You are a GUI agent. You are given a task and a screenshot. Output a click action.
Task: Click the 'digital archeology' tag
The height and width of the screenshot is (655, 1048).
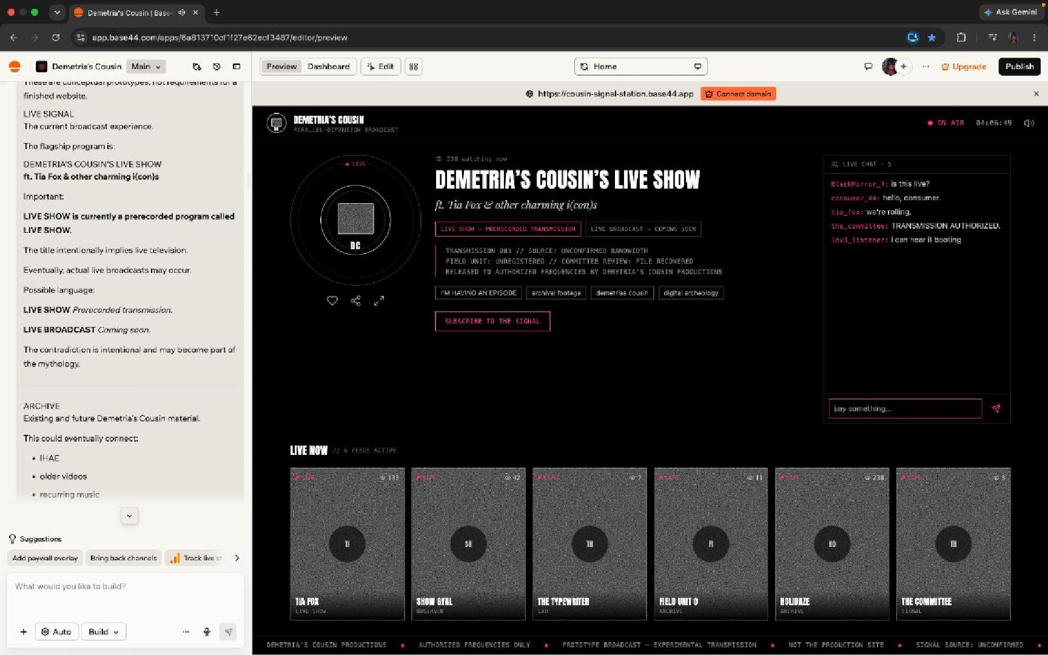[691, 293]
